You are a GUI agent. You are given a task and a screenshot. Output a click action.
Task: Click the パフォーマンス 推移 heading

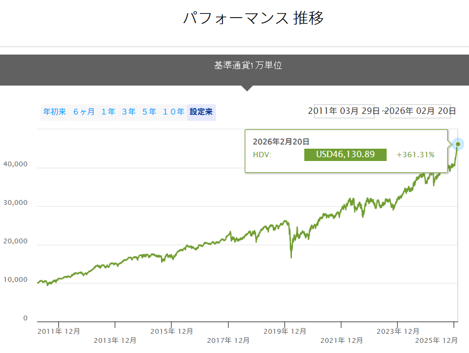253,18
